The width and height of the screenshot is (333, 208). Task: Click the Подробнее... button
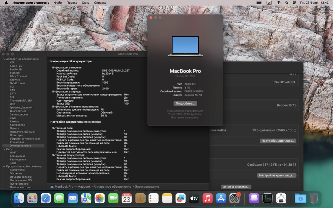click(x=185, y=104)
